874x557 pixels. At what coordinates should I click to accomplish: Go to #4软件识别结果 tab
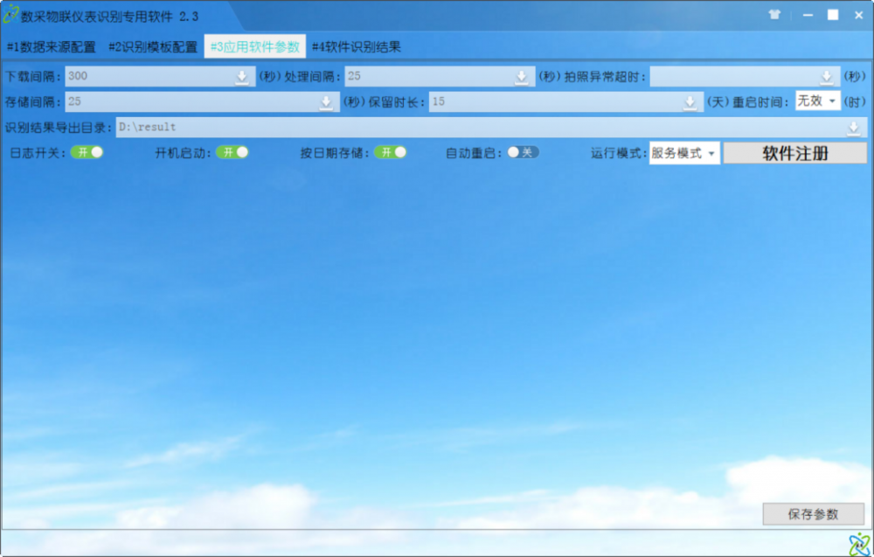tap(357, 47)
